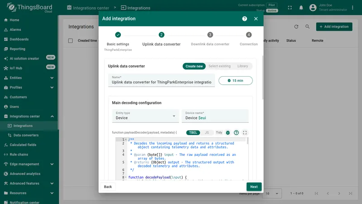Select Uplink data converter step
The width and height of the screenshot is (362, 204).
coord(162,39)
